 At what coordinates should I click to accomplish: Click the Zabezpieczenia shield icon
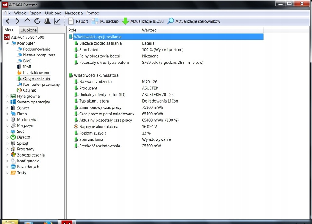[x=13, y=155]
